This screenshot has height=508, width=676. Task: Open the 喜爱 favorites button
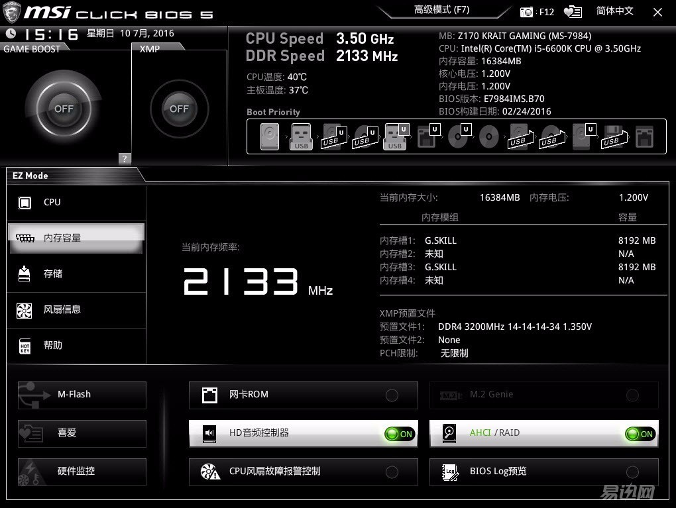(82, 433)
